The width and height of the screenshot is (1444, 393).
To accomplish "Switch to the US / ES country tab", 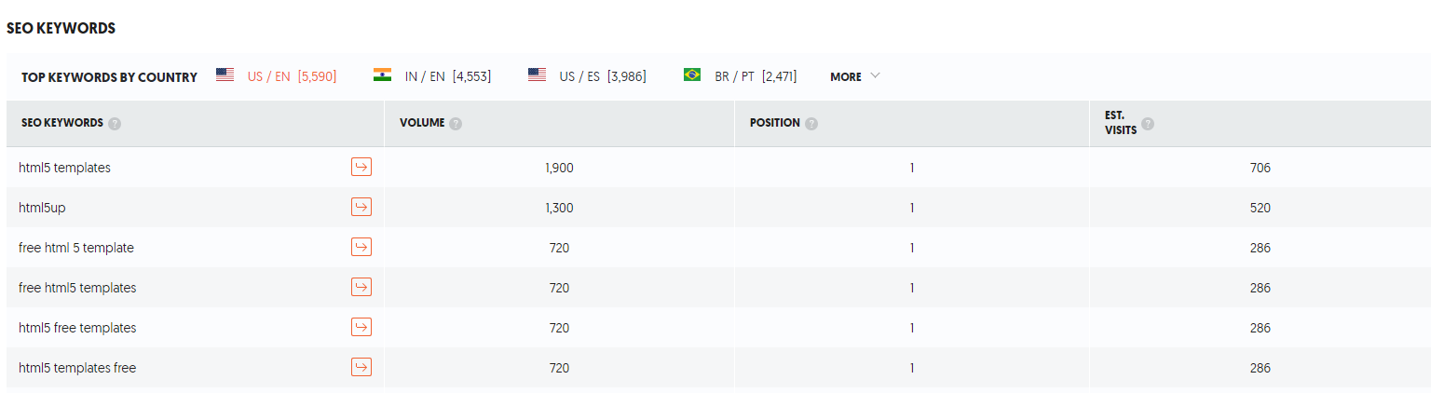I will [x=602, y=76].
